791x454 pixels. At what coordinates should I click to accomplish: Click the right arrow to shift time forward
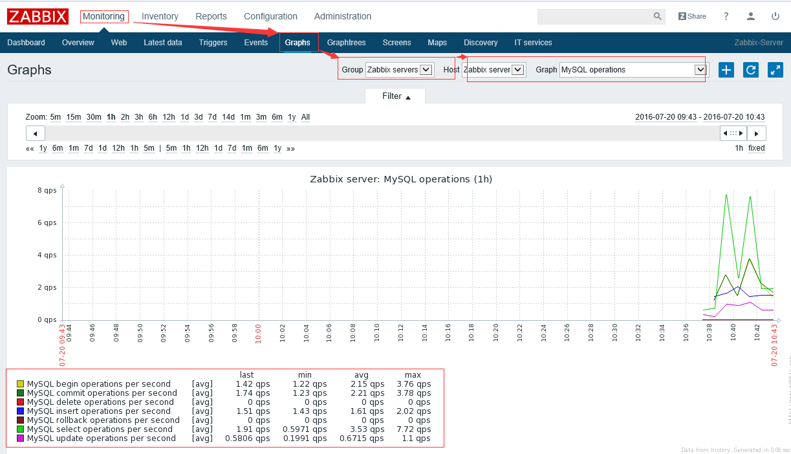pyautogui.click(x=756, y=133)
